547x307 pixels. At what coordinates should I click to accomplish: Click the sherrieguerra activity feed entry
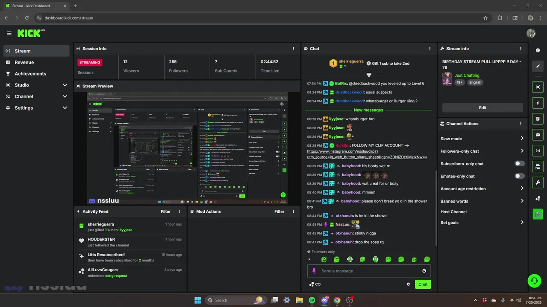[130, 227]
